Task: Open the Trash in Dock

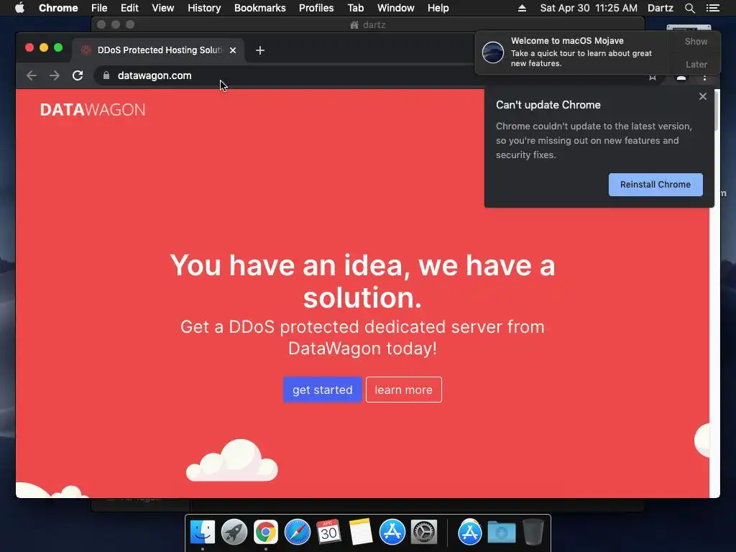Action: coord(533,533)
